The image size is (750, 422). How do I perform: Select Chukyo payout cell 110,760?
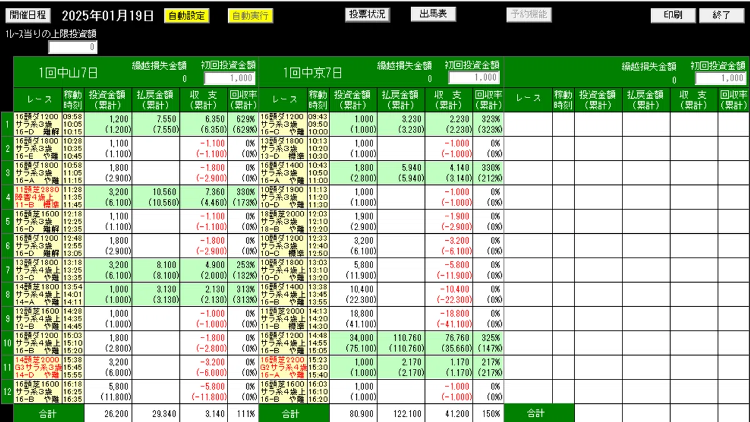[x=401, y=343]
